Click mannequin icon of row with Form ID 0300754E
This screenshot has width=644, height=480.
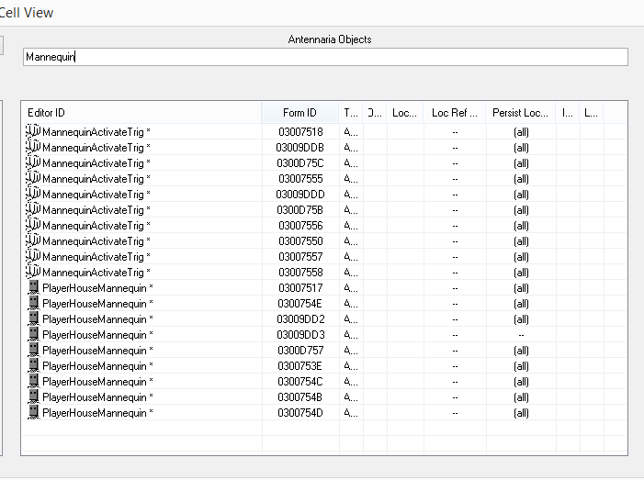click(34, 303)
